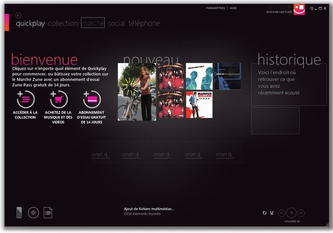This screenshot has width=333, height=233.
Task: Start playback with the play button
Action: pyautogui.click(x=291, y=213)
